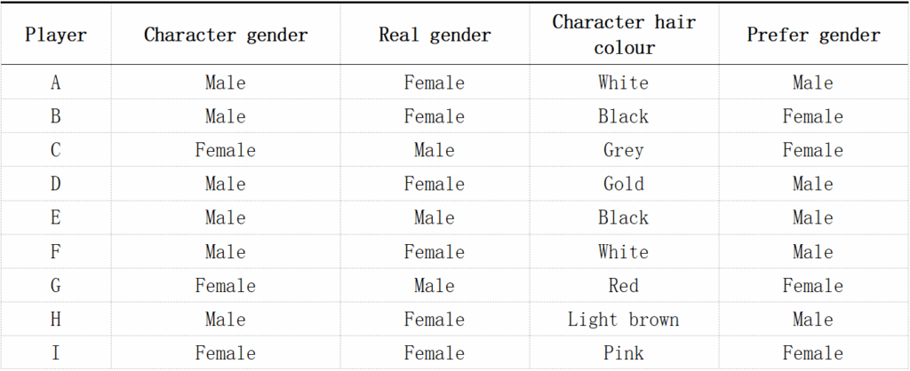Image resolution: width=910 pixels, height=371 pixels.
Task: Click the Player column header
Action: pyautogui.click(x=55, y=36)
